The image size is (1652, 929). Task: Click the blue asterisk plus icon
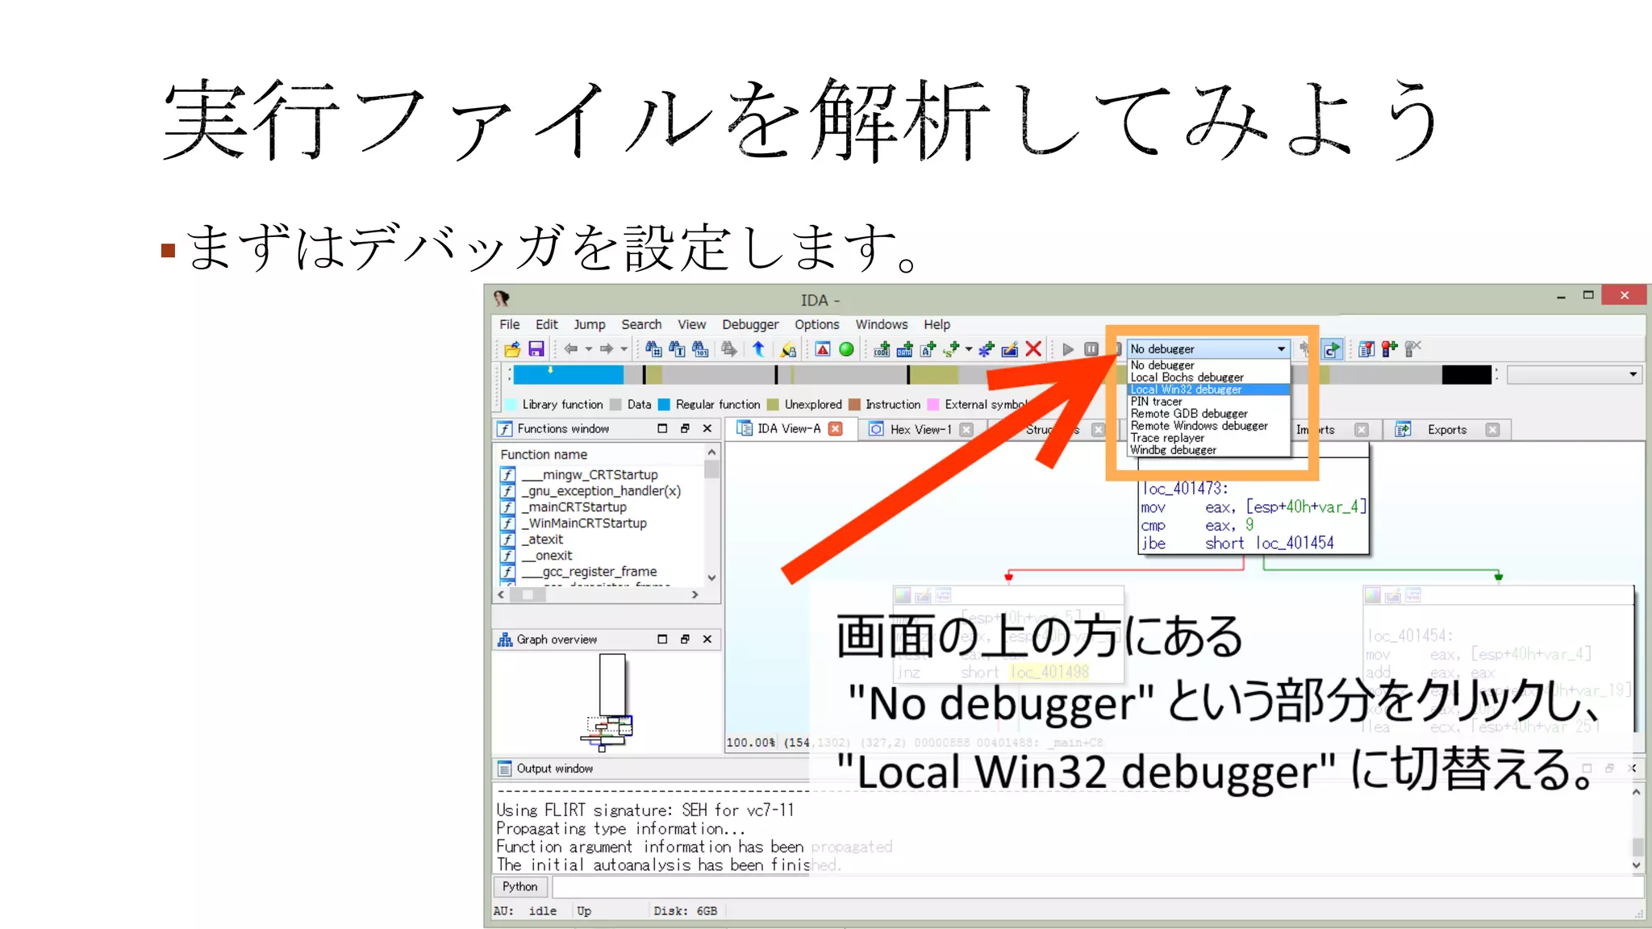click(987, 349)
